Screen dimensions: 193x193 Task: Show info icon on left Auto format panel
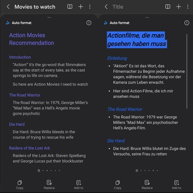(89, 23)
